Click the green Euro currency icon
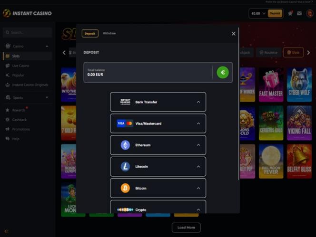The height and width of the screenshot is (237, 316). coord(223,72)
